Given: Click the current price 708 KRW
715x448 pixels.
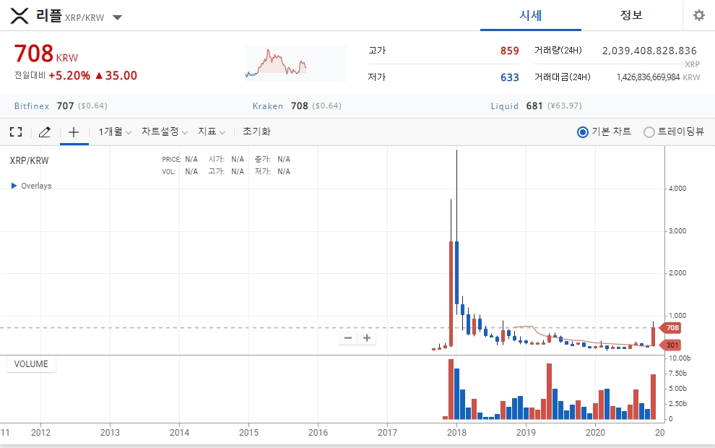Looking at the screenshot, I should point(46,54).
